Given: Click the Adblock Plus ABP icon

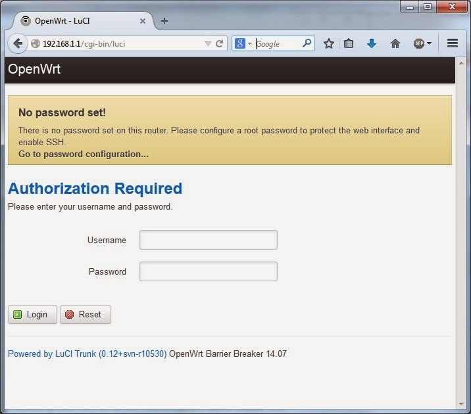Looking at the screenshot, I should (x=419, y=44).
